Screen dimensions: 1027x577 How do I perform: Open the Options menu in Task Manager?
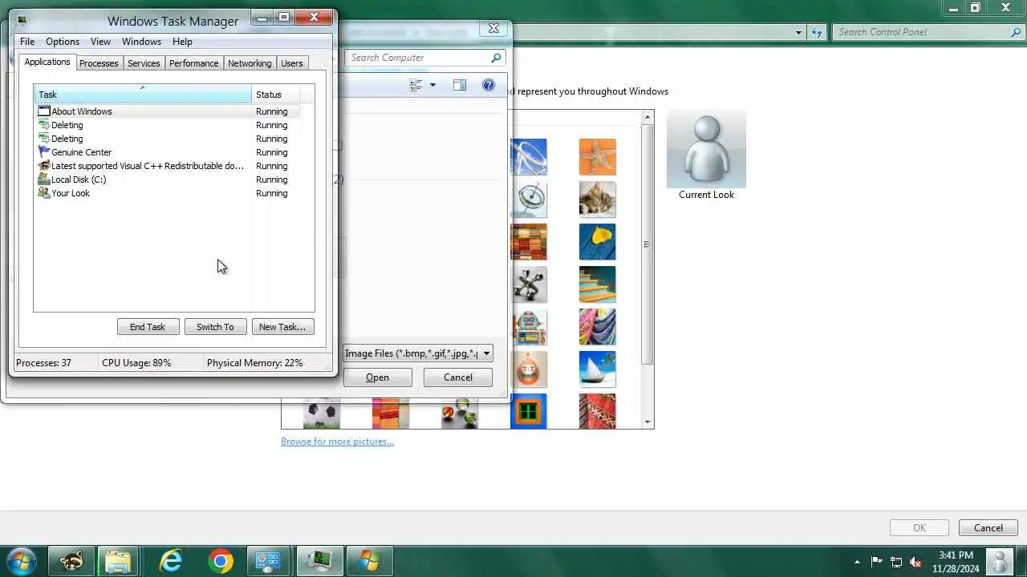click(63, 42)
